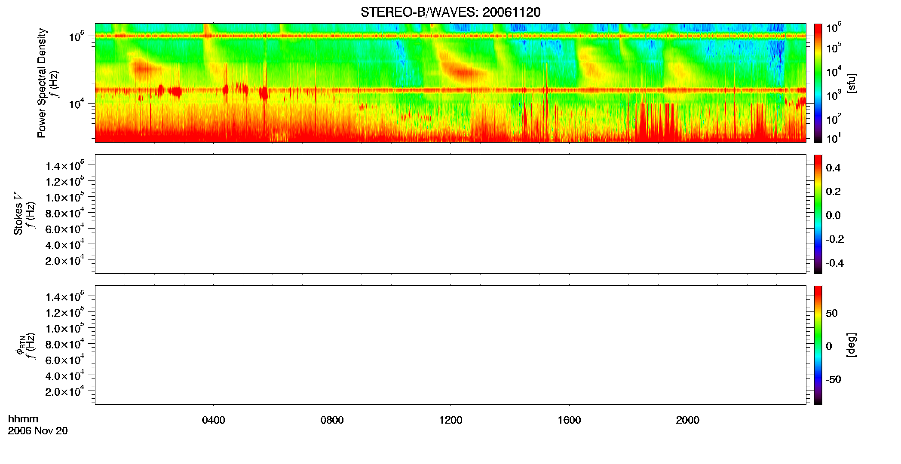Click the 0400 time tick label
The image size is (901, 464).
214,420
